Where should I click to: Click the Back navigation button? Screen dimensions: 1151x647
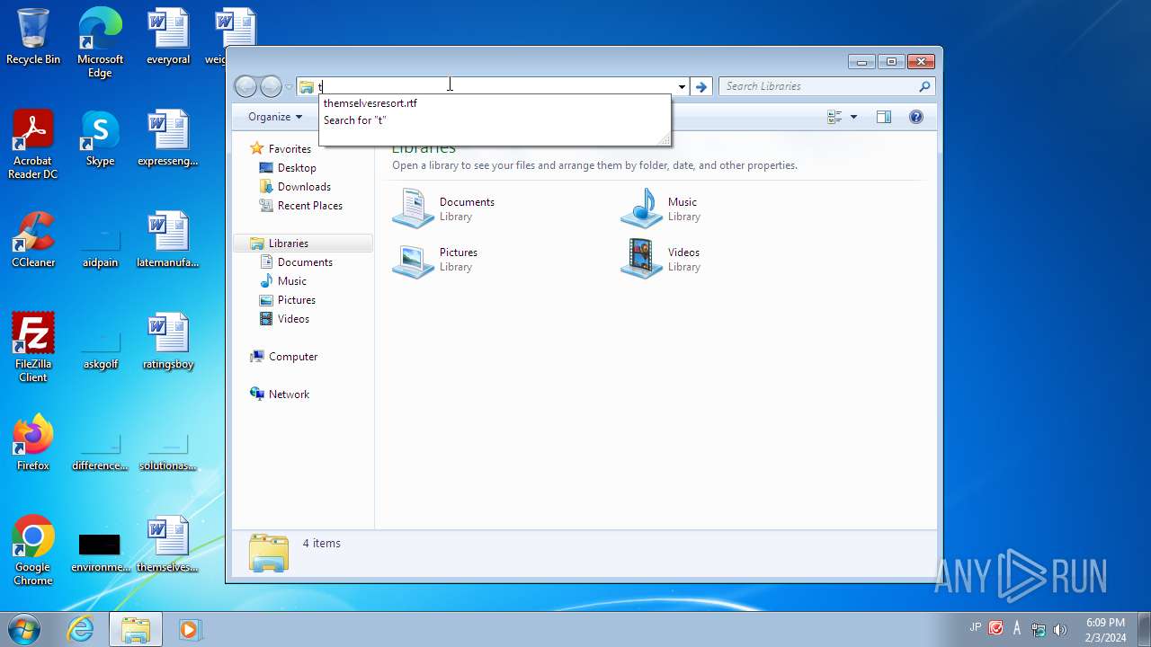click(x=245, y=86)
